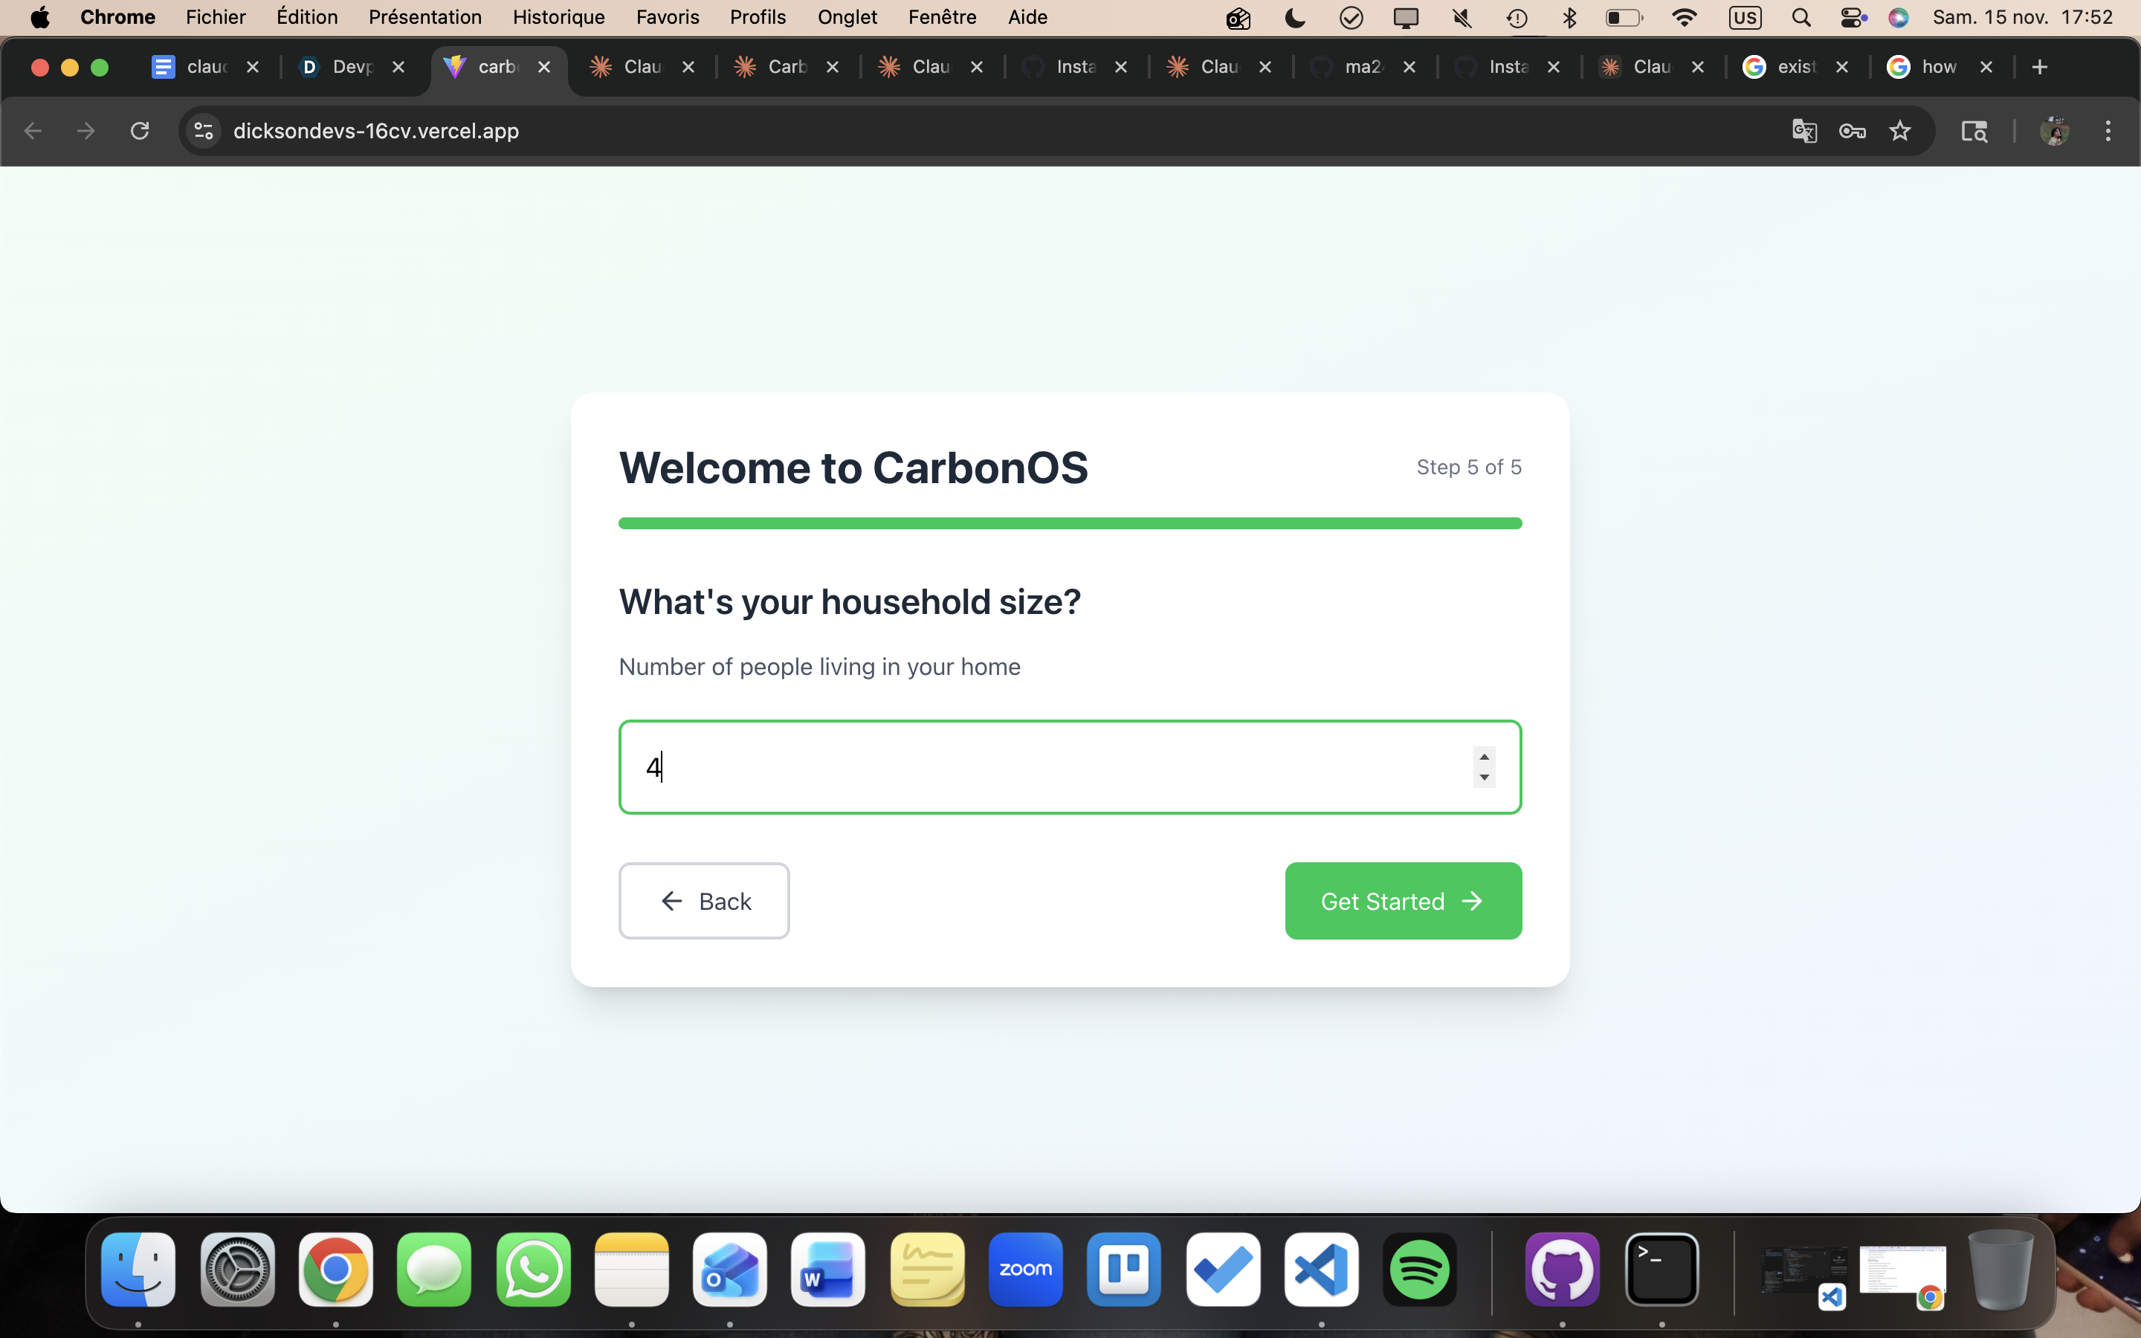Click the green onboarding progress bar
This screenshot has width=2141, height=1338.
(x=1070, y=523)
